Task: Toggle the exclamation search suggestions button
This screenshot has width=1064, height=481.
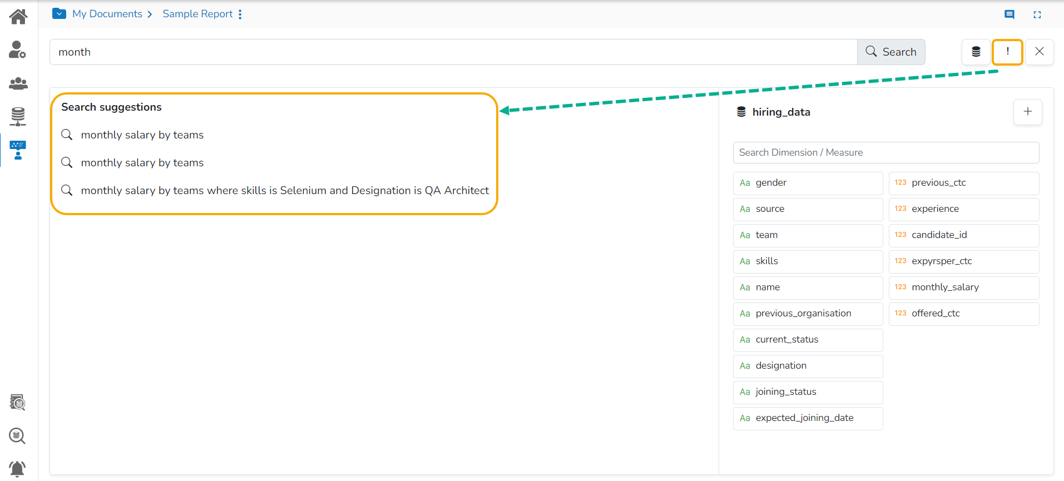Action: pyautogui.click(x=1007, y=52)
